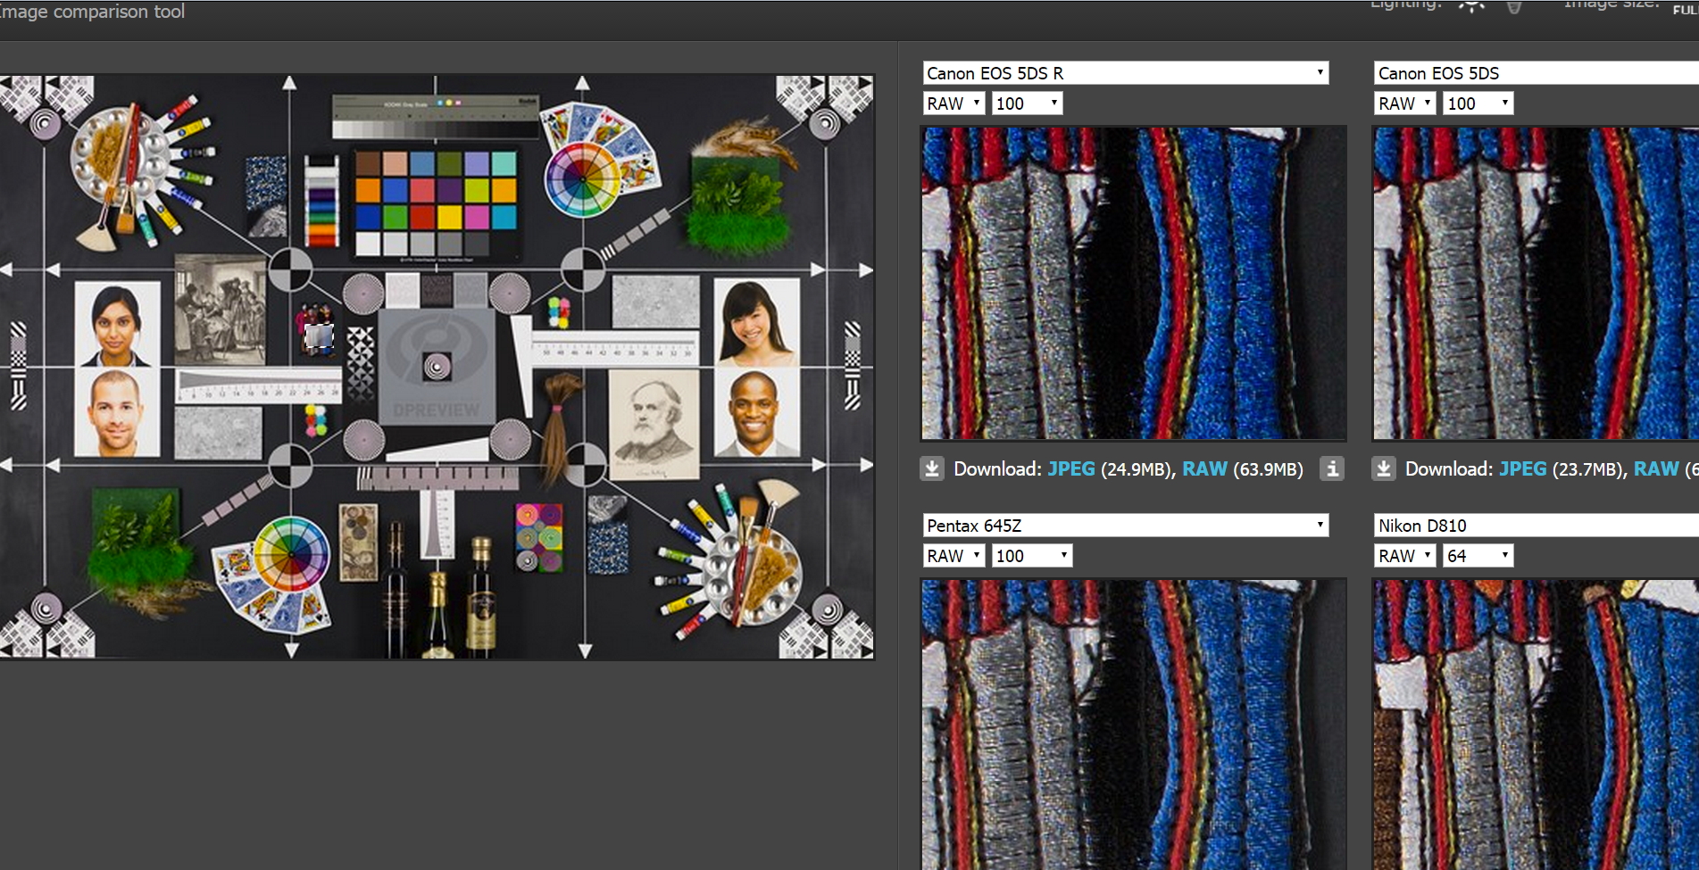Screen dimensions: 1699x870
Task: Download the 23.7MB JPEG for Canon 5DS
Action: tap(1522, 469)
